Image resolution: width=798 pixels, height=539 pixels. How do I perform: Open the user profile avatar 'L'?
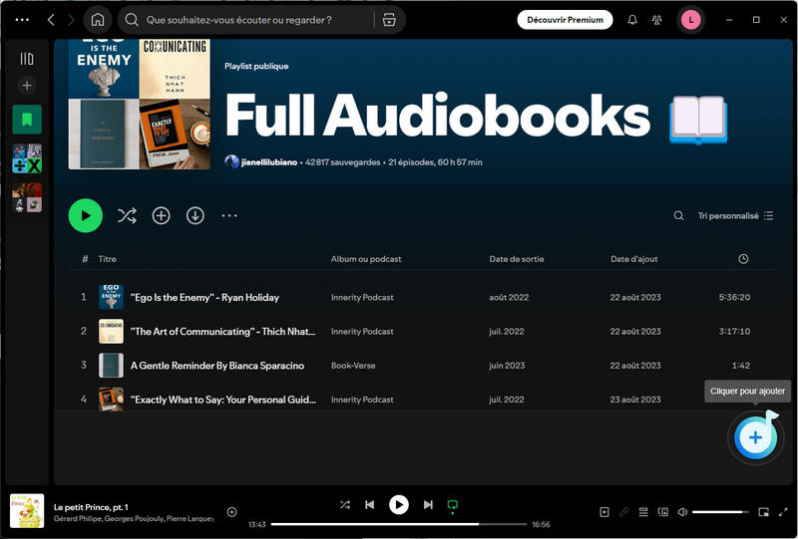click(690, 20)
